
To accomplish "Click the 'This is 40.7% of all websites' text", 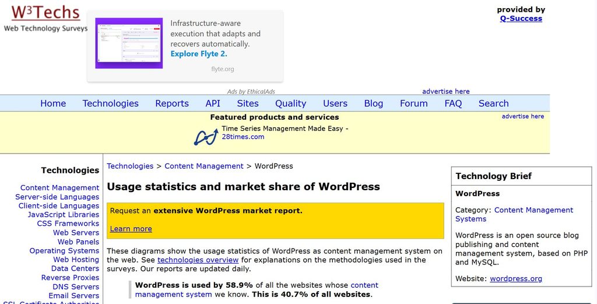I will point(311,295).
